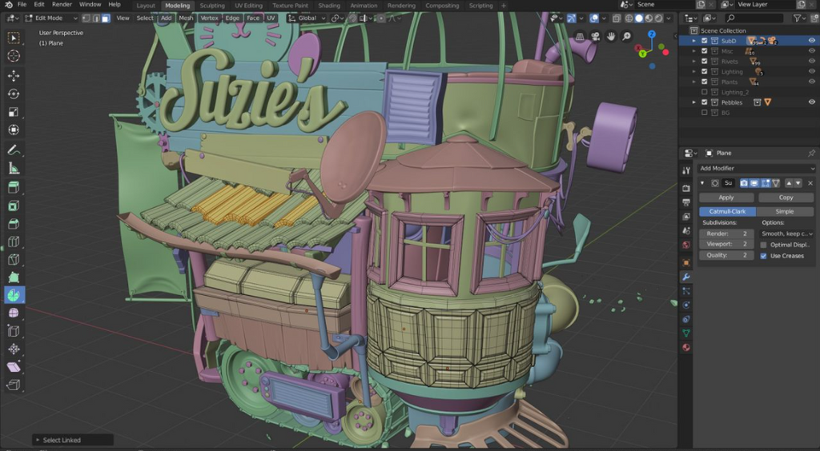Hide the Rivets collection with eye icon
The image size is (820, 451).
click(812, 61)
